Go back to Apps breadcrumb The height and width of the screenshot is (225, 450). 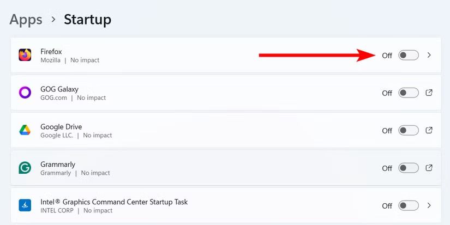[26, 20]
